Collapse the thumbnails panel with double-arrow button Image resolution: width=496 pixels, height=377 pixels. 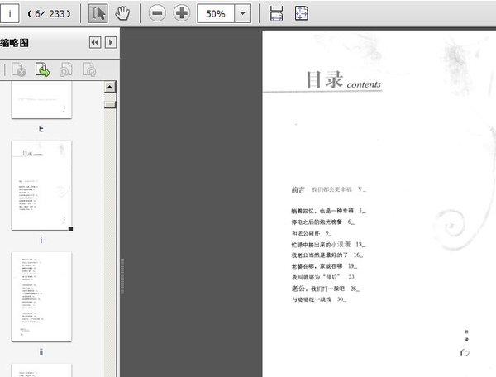(95, 42)
